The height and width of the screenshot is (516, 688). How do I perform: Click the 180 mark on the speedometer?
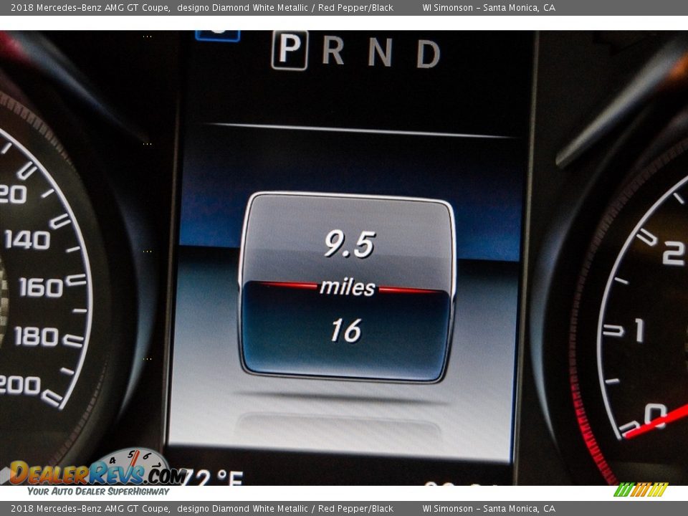pos(36,336)
